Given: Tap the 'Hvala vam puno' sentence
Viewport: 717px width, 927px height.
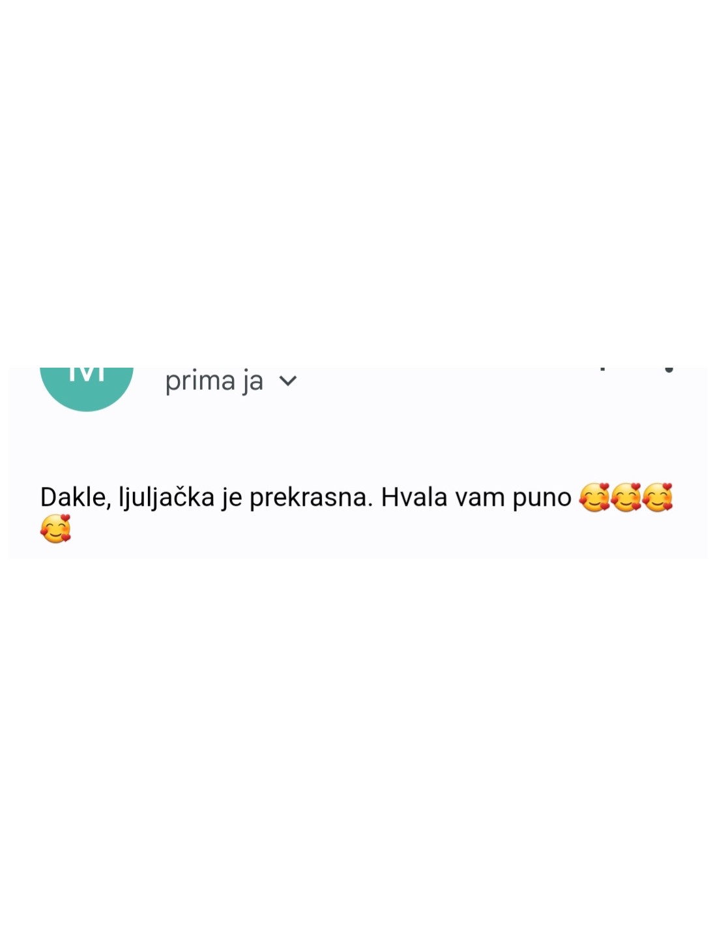Looking at the screenshot, I should pos(476,497).
